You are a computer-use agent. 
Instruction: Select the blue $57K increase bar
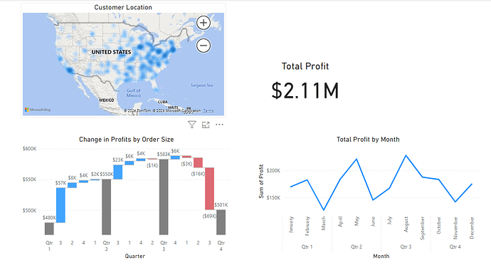tap(60, 205)
